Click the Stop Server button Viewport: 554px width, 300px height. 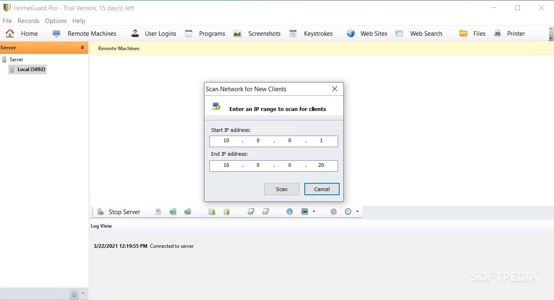[x=119, y=212]
